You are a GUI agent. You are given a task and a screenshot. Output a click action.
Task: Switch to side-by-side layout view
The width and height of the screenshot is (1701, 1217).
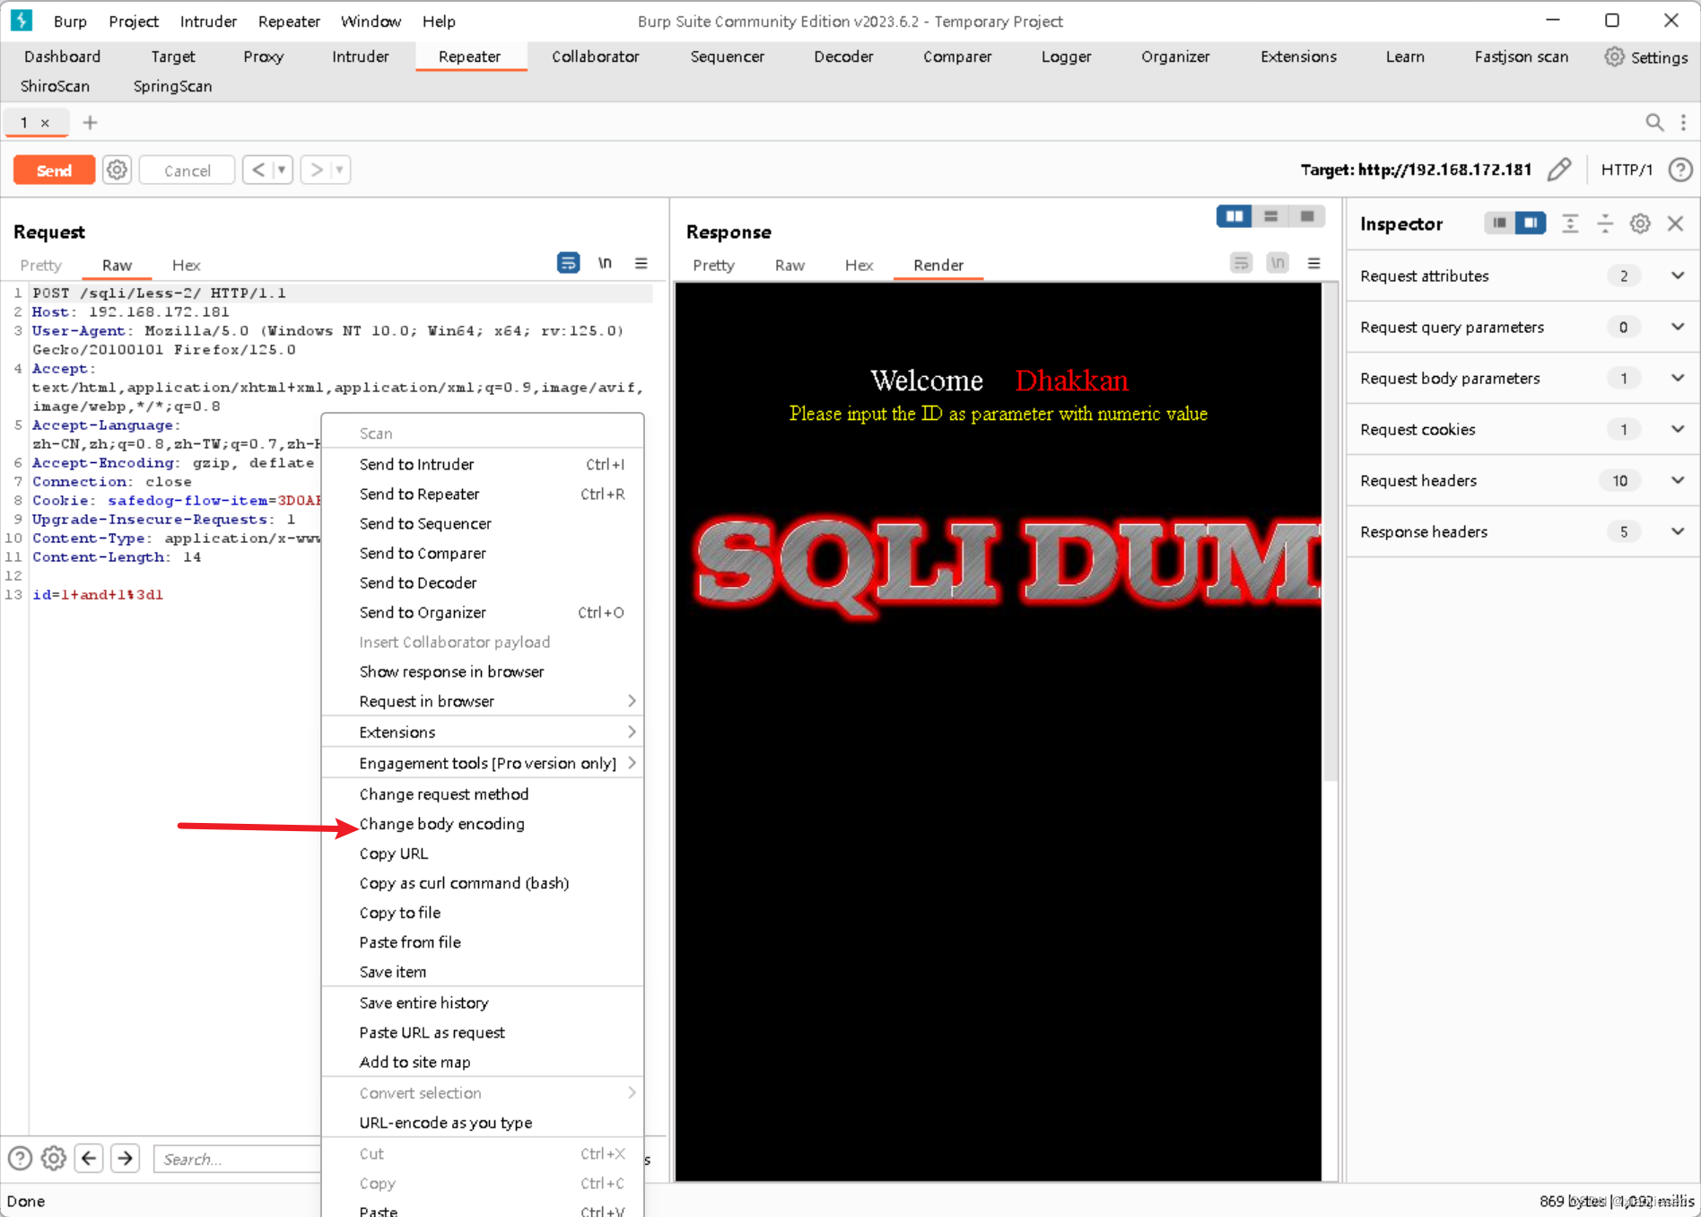[x=1234, y=216]
